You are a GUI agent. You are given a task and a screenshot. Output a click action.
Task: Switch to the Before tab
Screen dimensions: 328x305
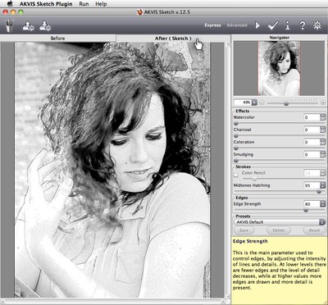coord(57,39)
